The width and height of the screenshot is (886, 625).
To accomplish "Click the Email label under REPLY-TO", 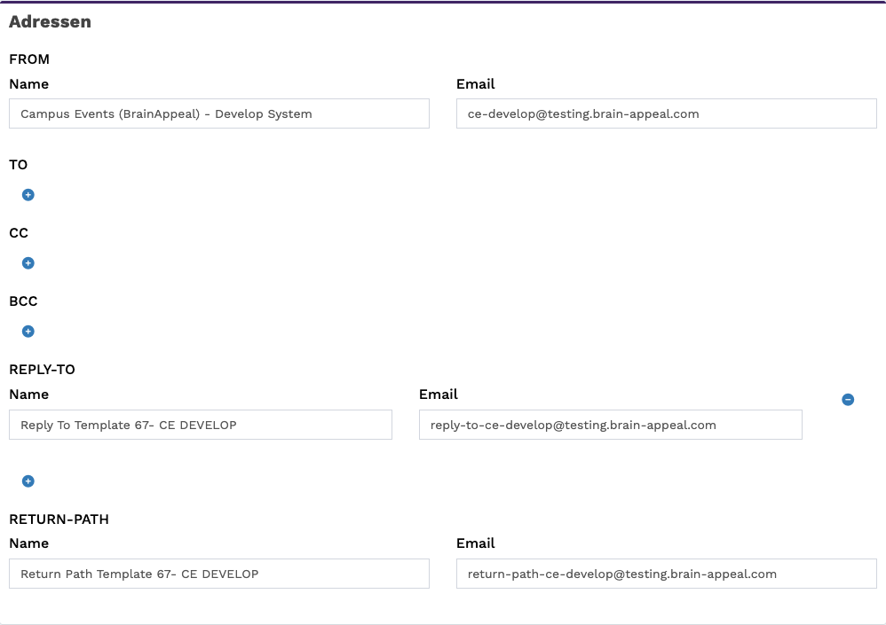I will click(439, 395).
